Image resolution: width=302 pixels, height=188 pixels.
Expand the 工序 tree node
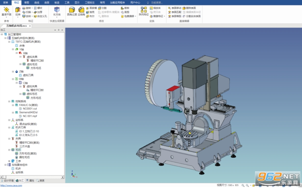pos(9,161)
